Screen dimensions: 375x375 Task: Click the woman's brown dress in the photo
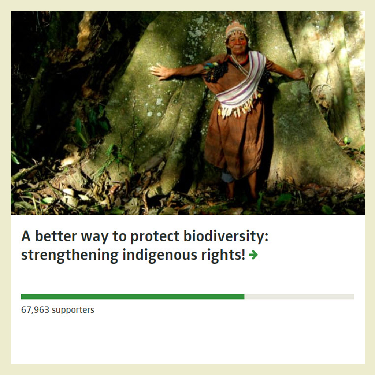(234, 143)
